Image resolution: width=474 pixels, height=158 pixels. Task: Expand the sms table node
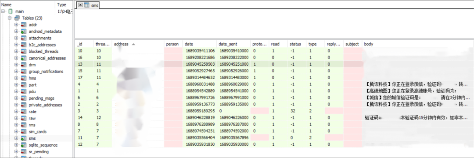click(16, 138)
